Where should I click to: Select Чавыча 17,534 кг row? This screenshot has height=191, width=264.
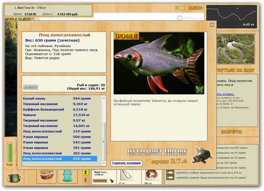tap(60, 115)
